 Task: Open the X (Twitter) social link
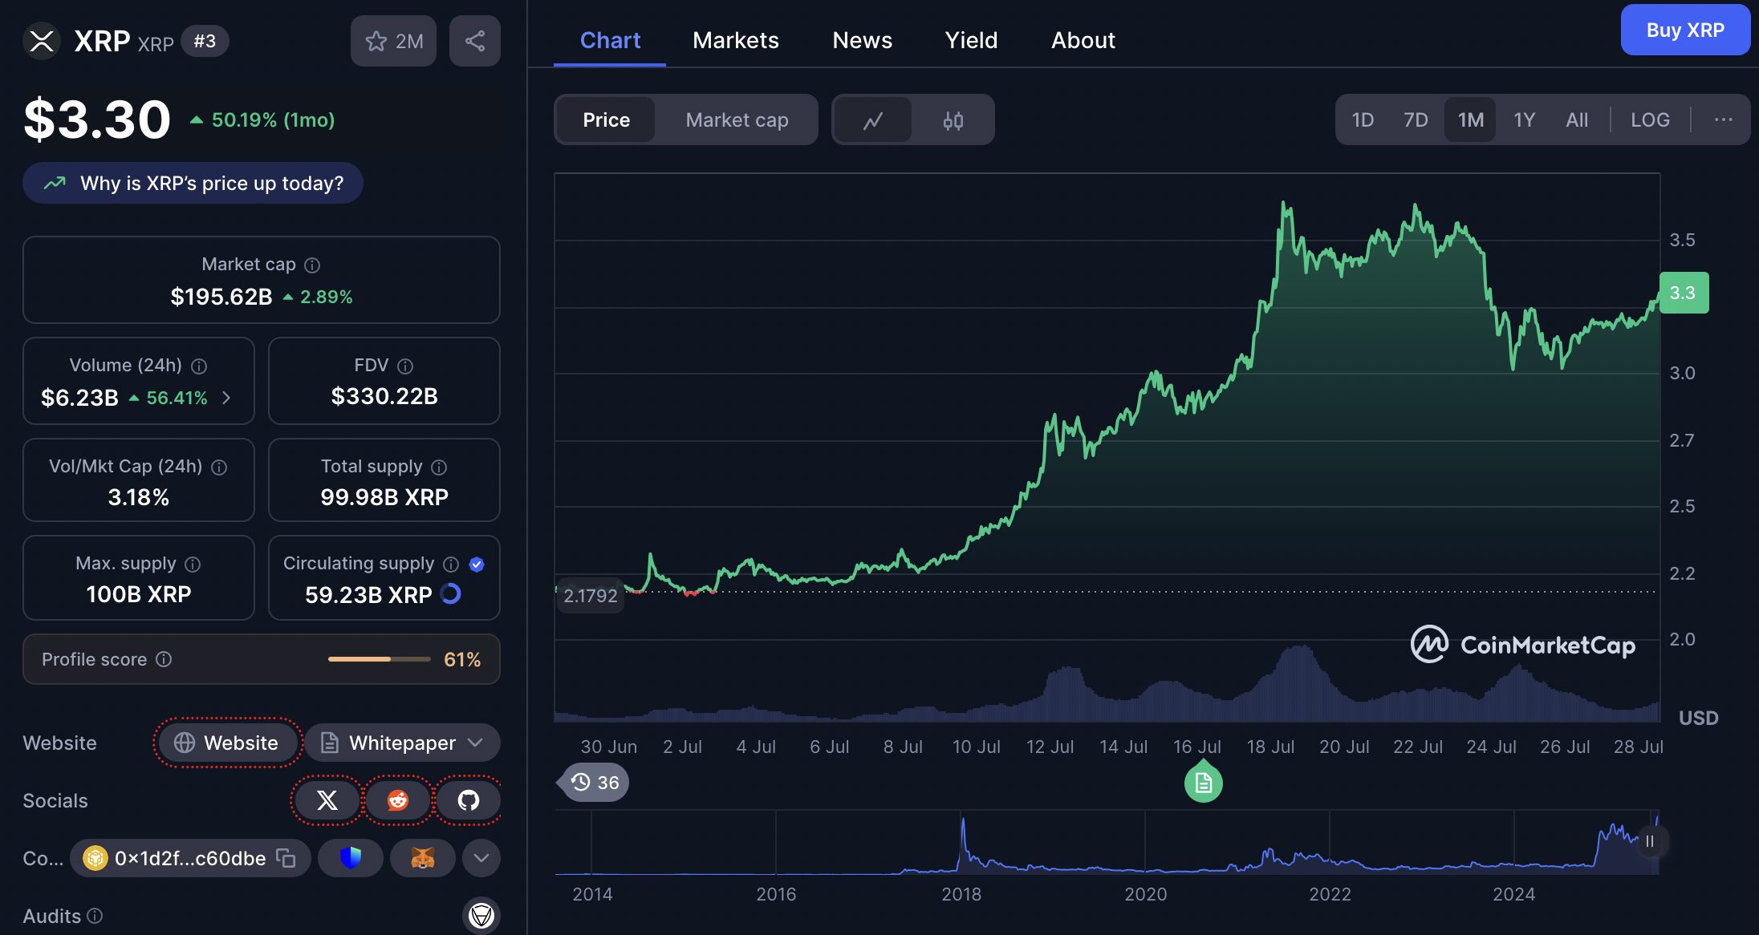click(x=327, y=799)
